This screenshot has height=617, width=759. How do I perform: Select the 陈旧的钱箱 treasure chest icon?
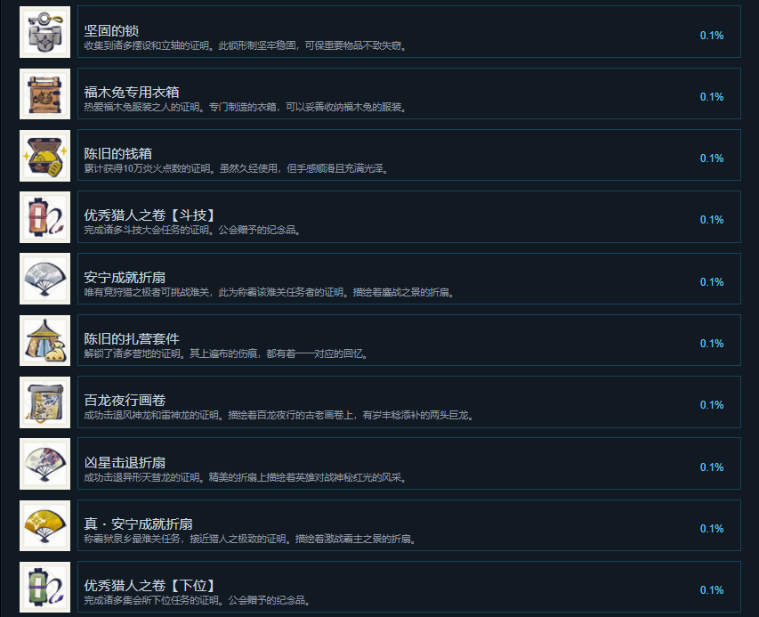[x=45, y=156]
